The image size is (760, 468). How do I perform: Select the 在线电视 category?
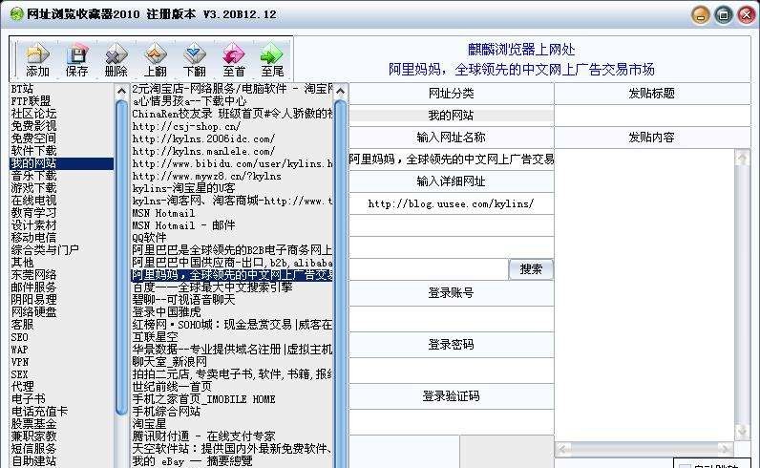click(33, 201)
